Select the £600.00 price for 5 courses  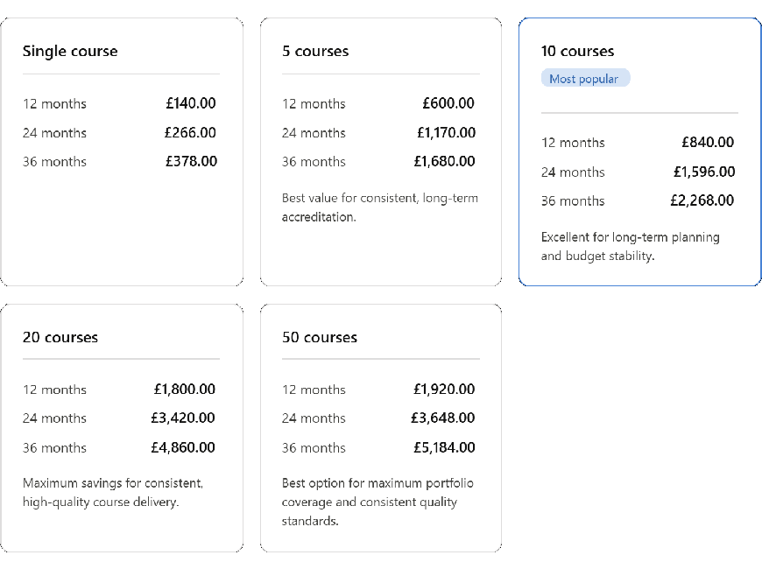coord(448,103)
